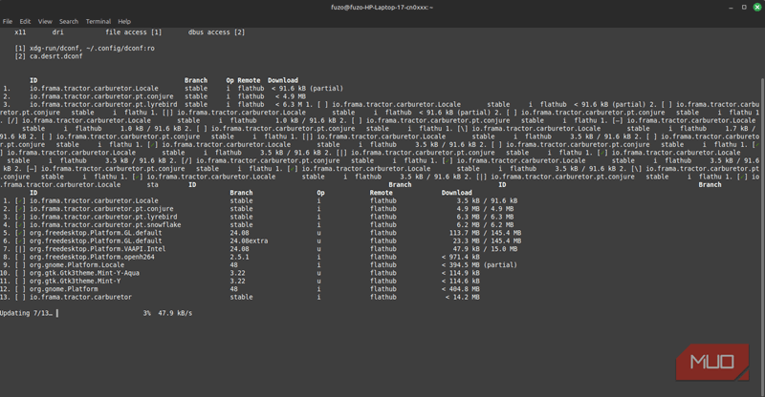Select the text io.frama.tractor.carburetor.pt.snowflake in row 4
Viewport: 765px width, 397px height.
105,225
